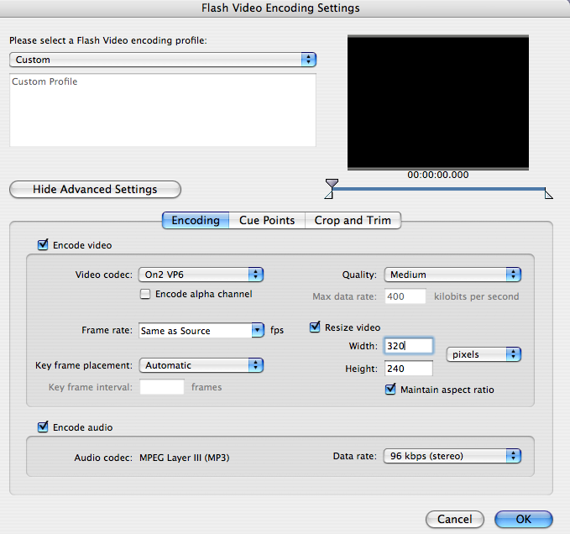Open the Cue Points tab
This screenshot has width=570, height=534.
pos(267,220)
